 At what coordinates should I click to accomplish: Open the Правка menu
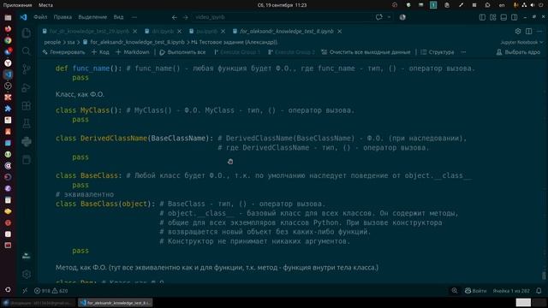63,17
